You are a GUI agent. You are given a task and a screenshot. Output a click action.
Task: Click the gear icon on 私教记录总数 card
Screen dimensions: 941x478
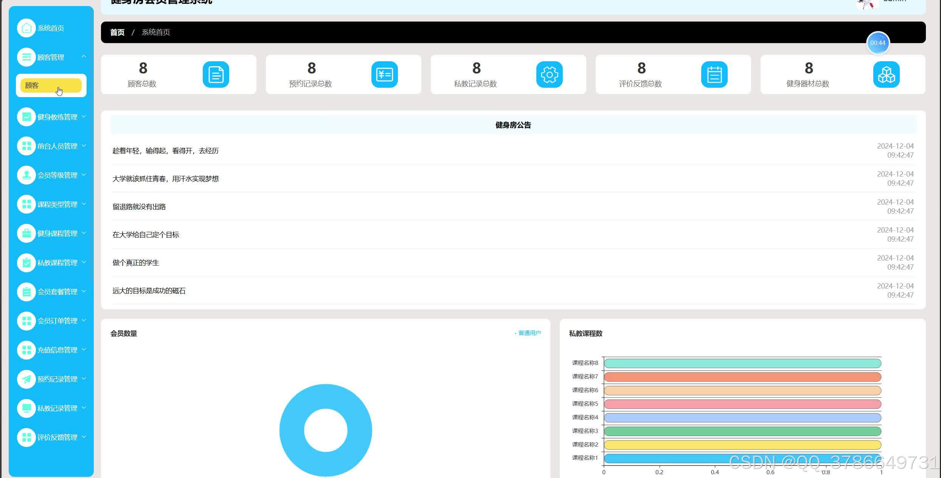[549, 74]
